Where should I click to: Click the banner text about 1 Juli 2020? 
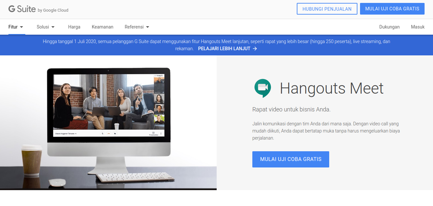point(216,45)
